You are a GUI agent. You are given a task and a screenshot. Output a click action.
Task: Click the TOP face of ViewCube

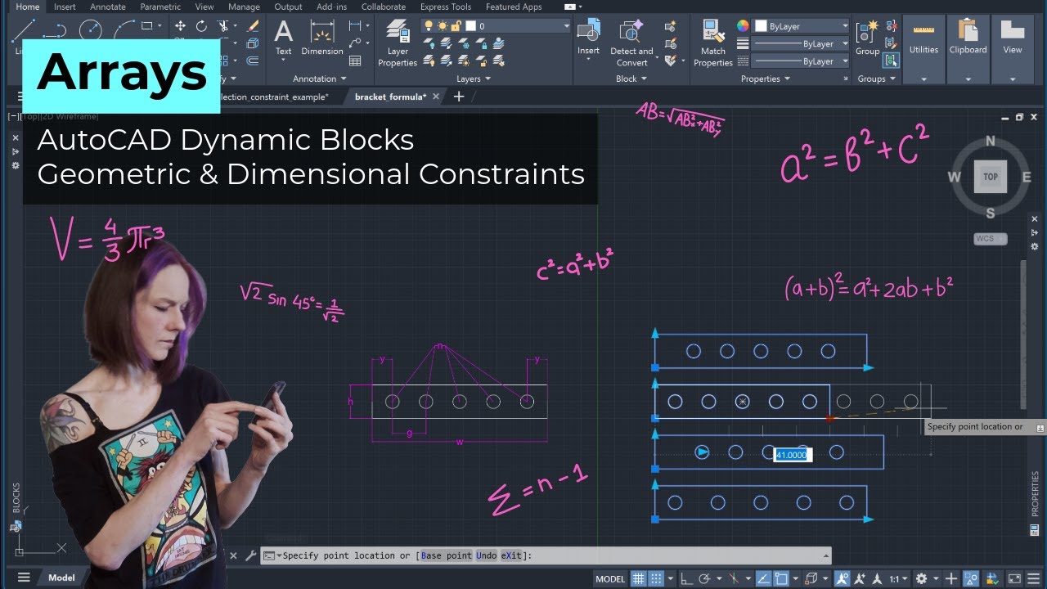pyautogui.click(x=991, y=177)
